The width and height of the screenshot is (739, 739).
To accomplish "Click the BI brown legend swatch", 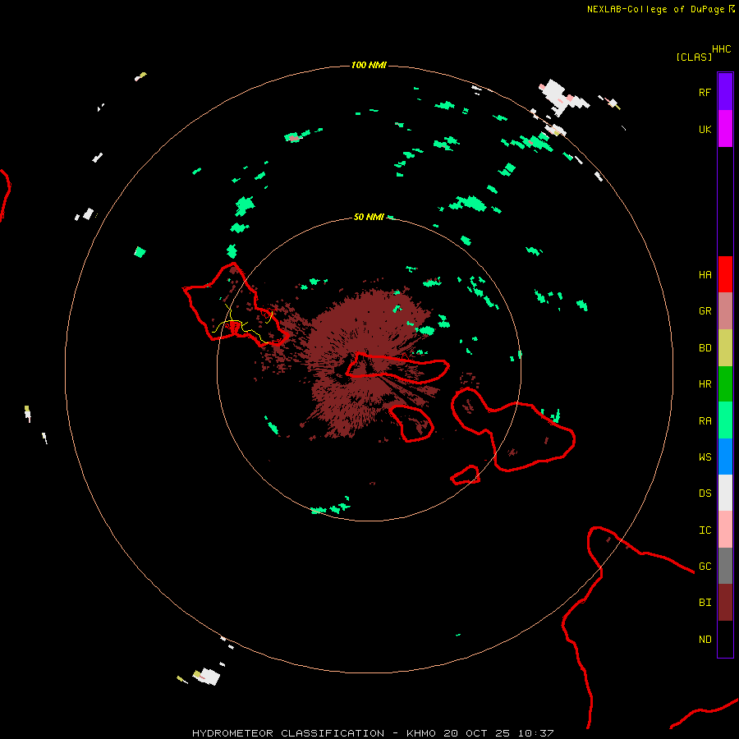I will tap(725, 603).
